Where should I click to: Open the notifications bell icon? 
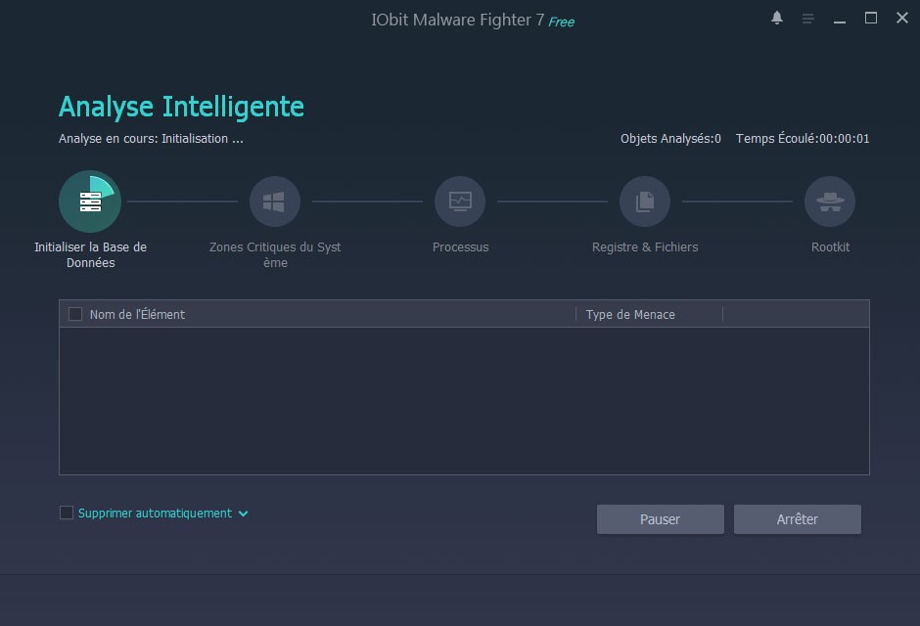(x=777, y=19)
